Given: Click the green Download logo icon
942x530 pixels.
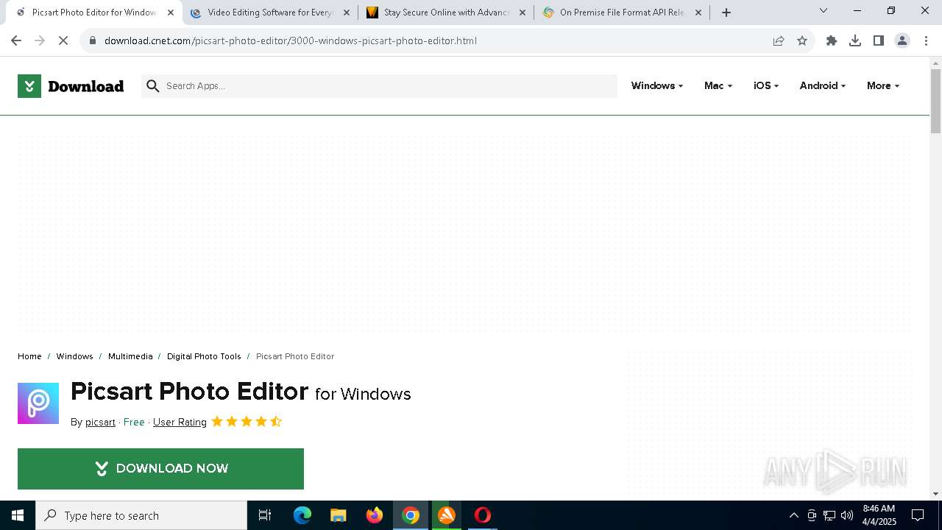Looking at the screenshot, I should coord(29,86).
